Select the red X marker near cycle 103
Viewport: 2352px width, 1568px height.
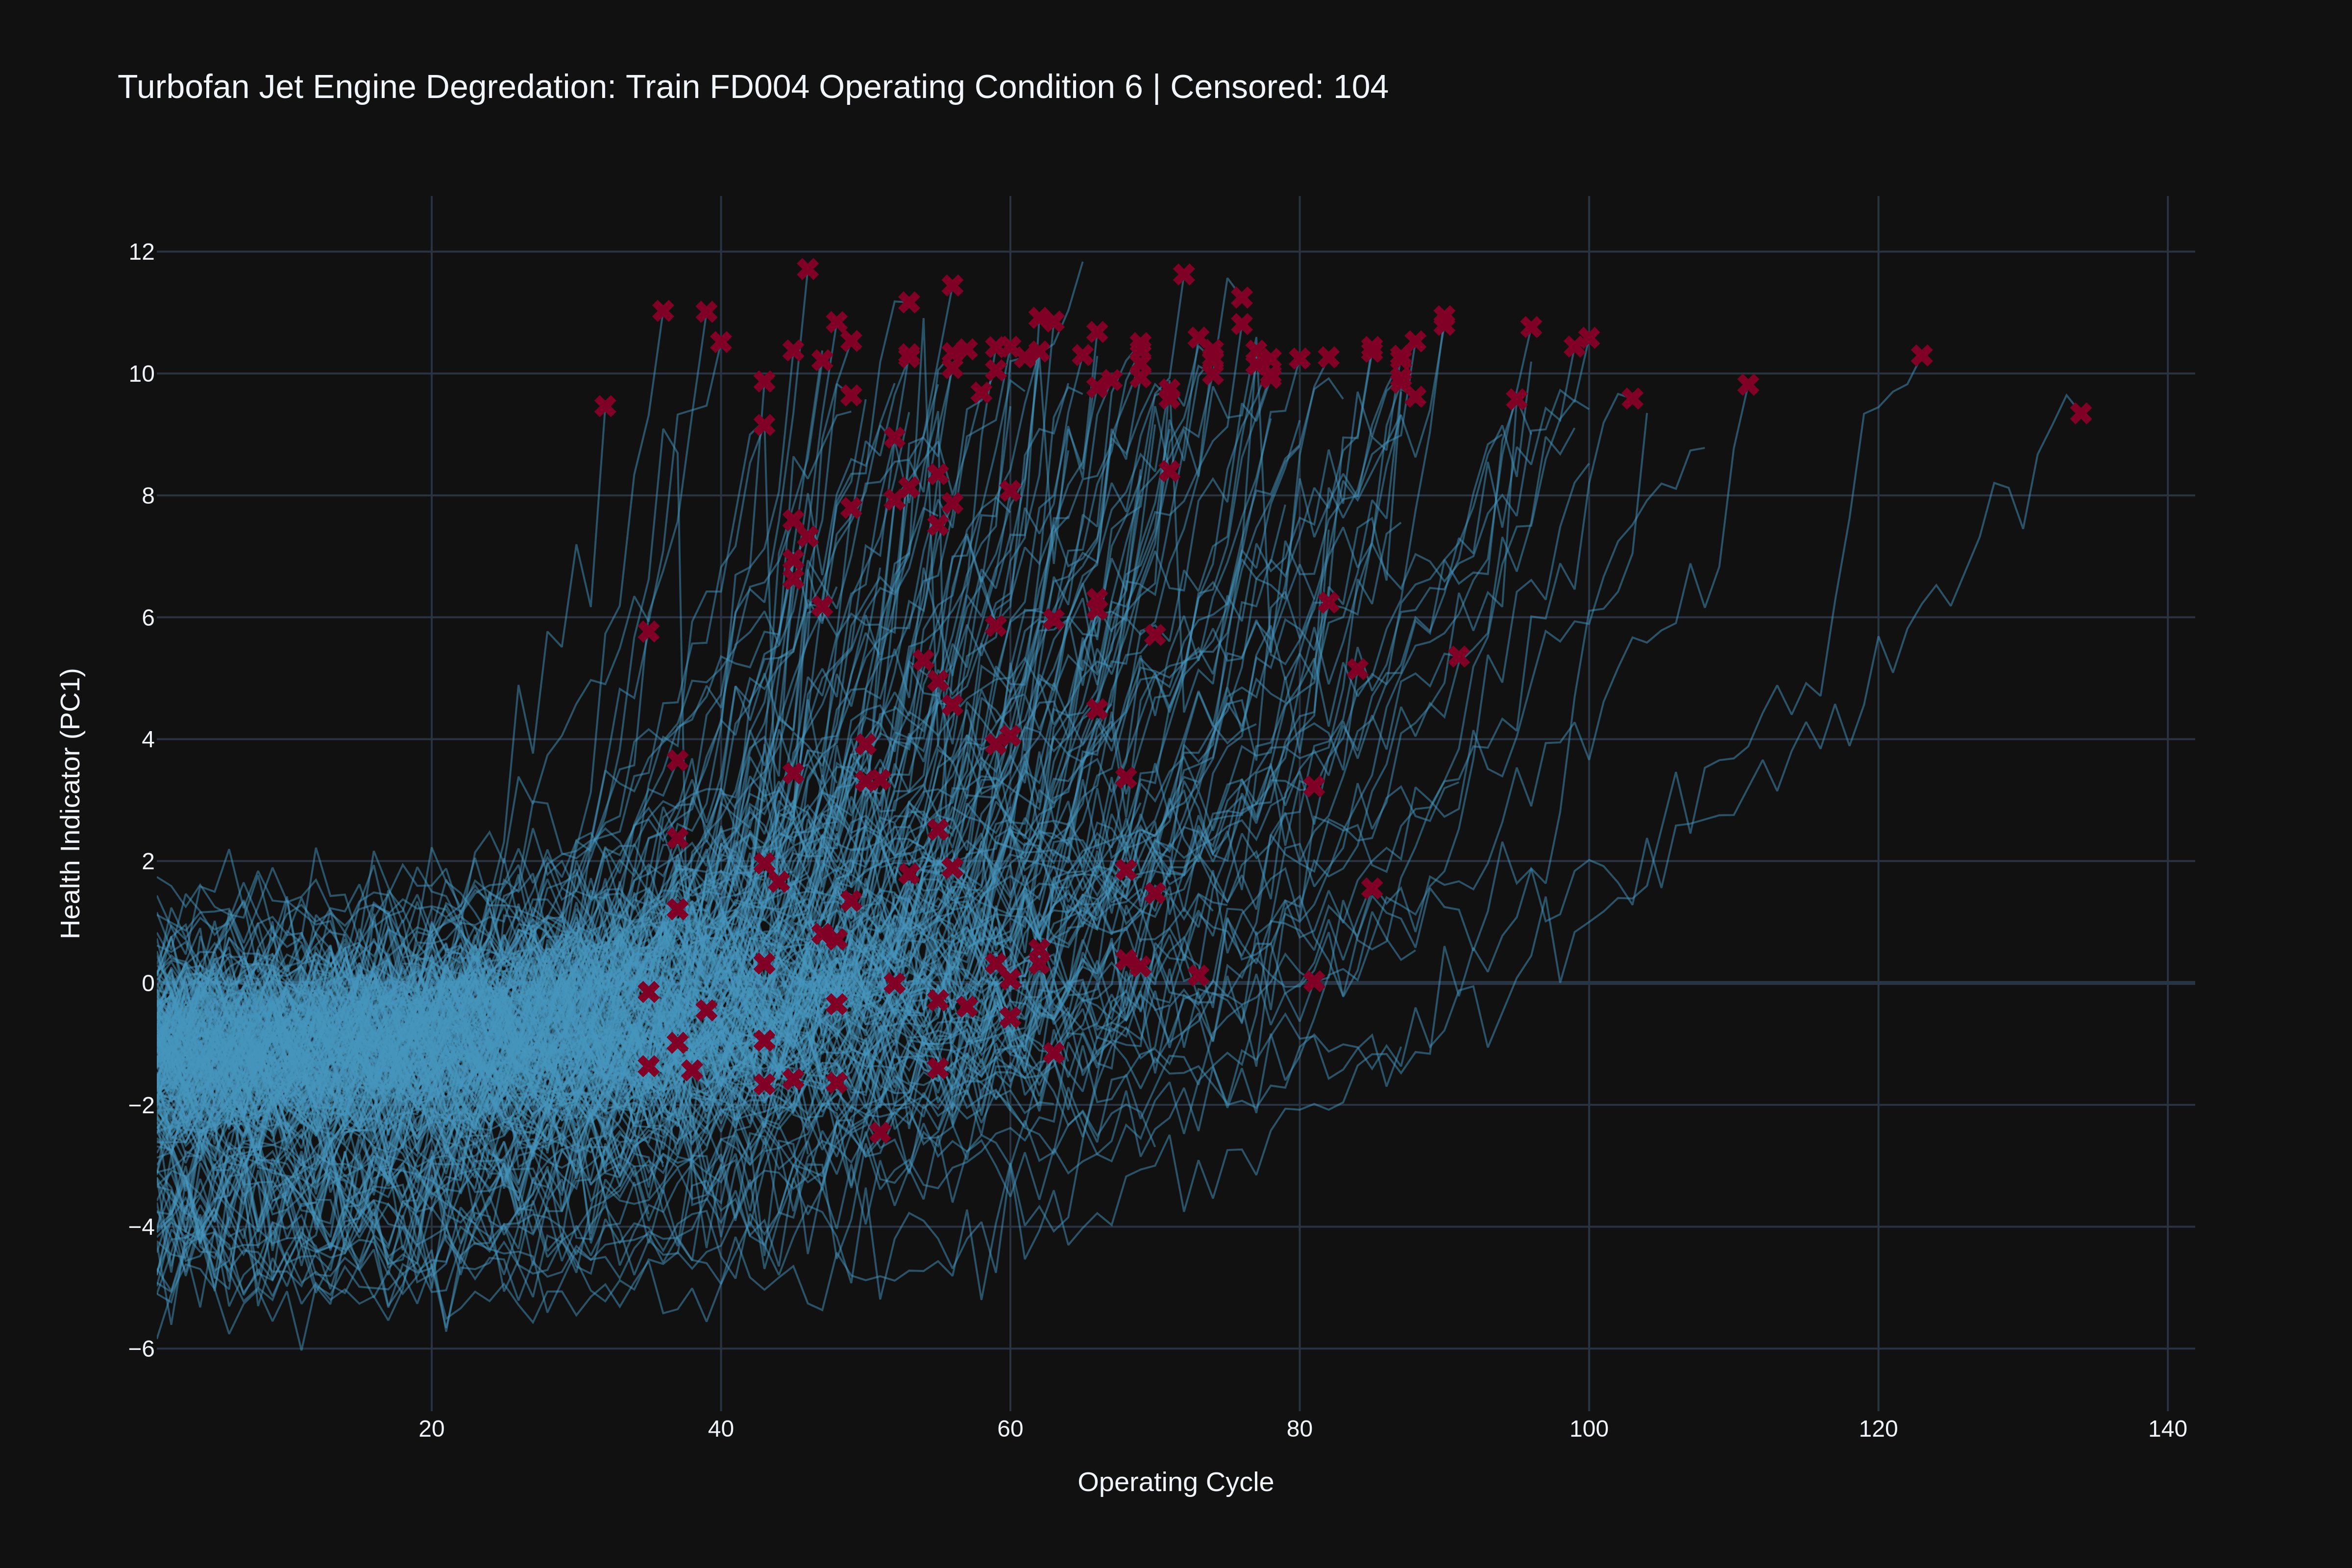point(1632,398)
